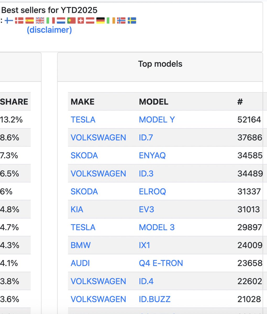
Task: Click the # column header
Action: [x=240, y=102]
